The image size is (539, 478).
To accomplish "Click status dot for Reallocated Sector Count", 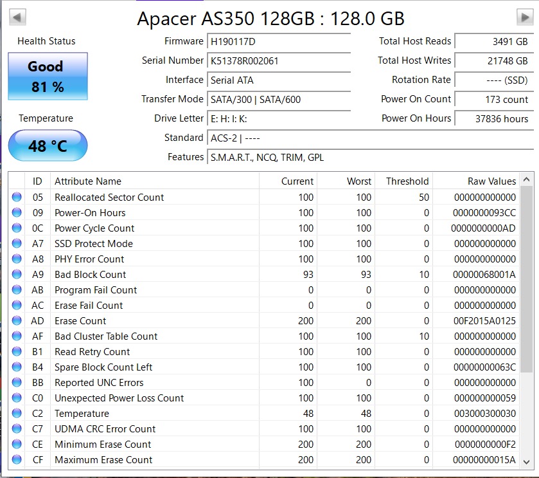I will coord(17,197).
